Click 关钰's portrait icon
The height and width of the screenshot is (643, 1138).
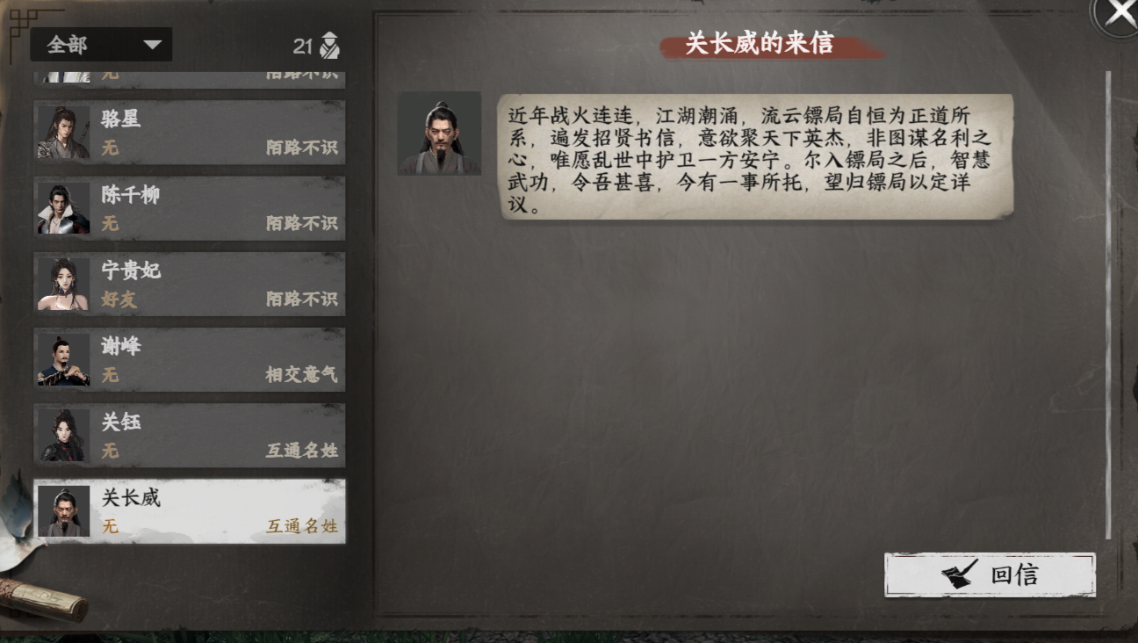[63, 435]
